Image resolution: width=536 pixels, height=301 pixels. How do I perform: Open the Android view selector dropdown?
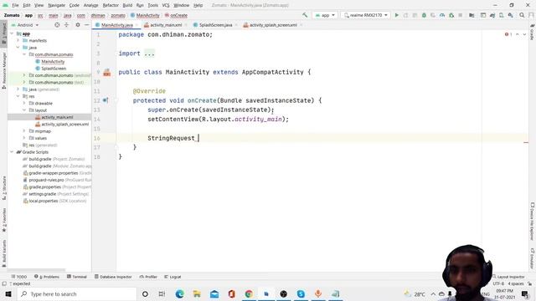pyautogui.click(x=25, y=25)
